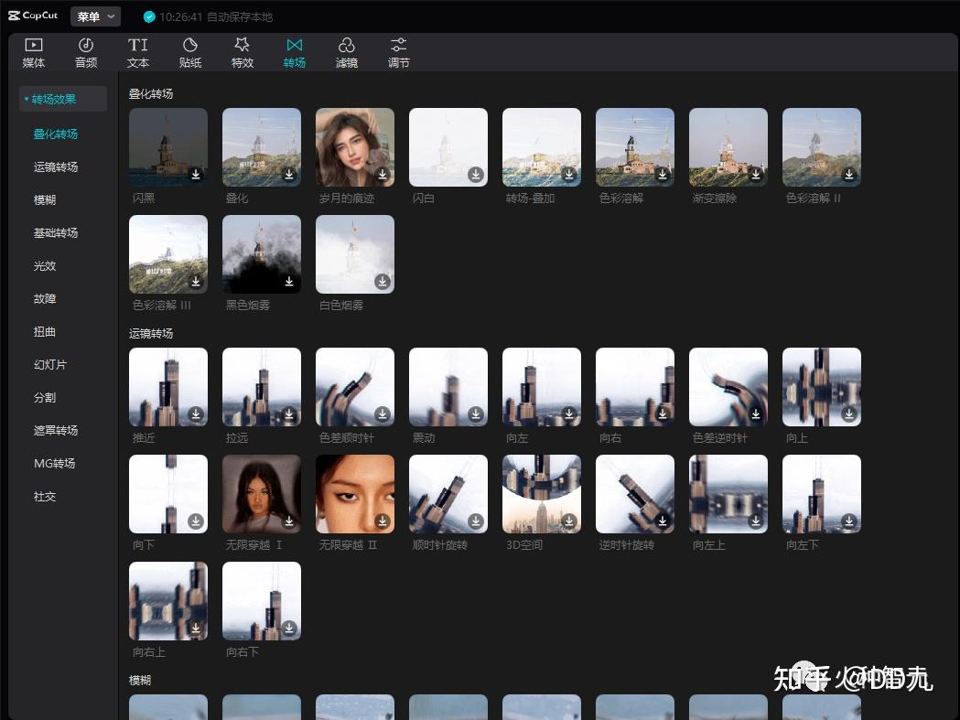Screen dimensions: 960x720
Task: Select 遮罩转场 in the sidebar
Action: point(55,430)
